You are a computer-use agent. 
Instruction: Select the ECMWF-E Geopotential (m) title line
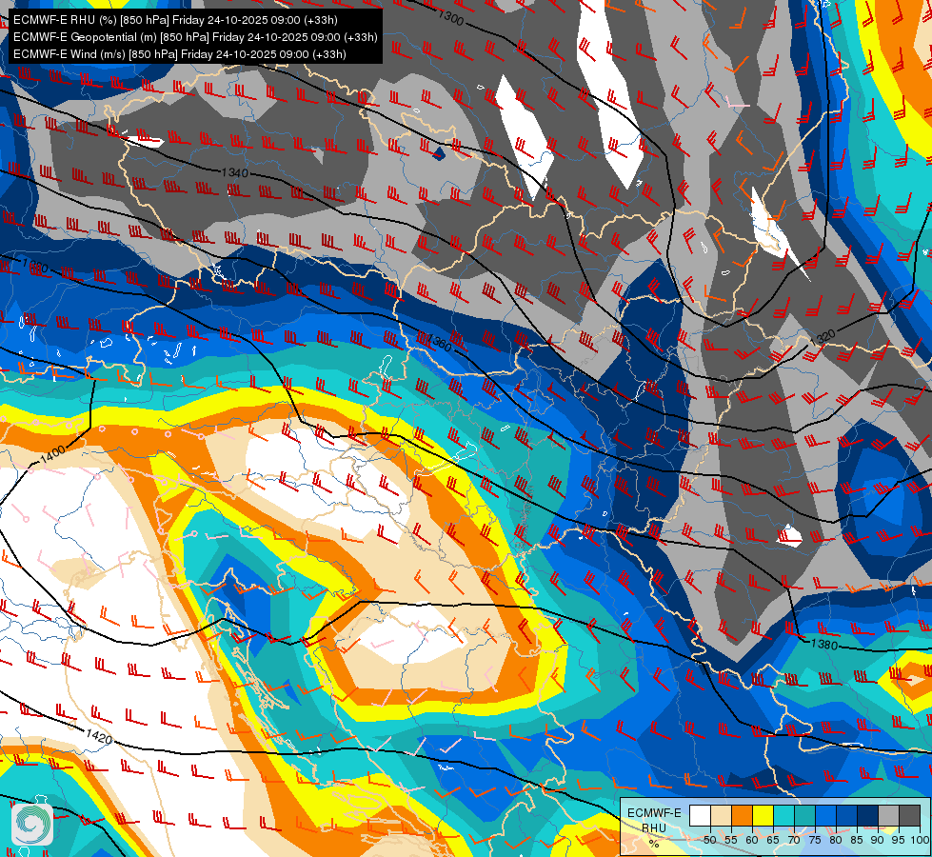click(195, 37)
